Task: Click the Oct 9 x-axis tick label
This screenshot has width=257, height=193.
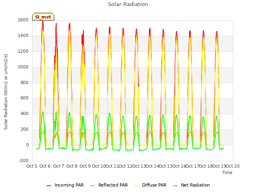Action: pyautogui.click(x=85, y=166)
